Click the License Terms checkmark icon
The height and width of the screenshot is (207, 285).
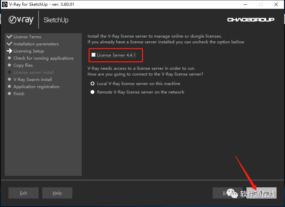(x=9, y=37)
